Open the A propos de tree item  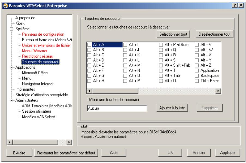pyautogui.click(x=25, y=18)
